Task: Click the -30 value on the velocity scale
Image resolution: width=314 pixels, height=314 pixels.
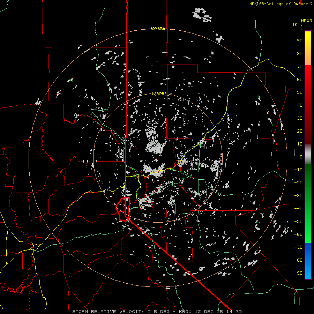Action: tap(298, 196)
